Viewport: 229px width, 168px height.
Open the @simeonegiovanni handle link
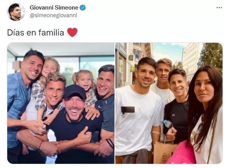tap(53, 15)
